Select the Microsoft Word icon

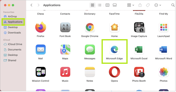click(x=163, y=50)
